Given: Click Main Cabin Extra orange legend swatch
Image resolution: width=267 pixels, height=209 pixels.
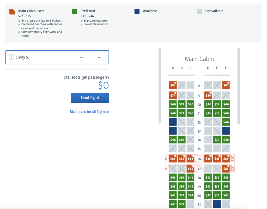Looking at the screenshot, I should 12,11.
